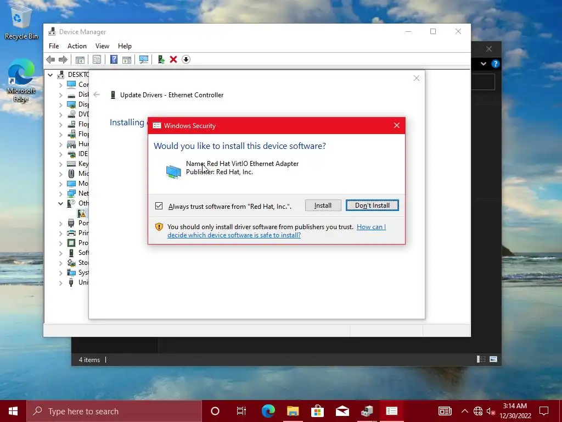Viewport: 562px width, 422px height.
Task: Click the Back arrow in Device Manager toolbar
Action: click(50, 59)
